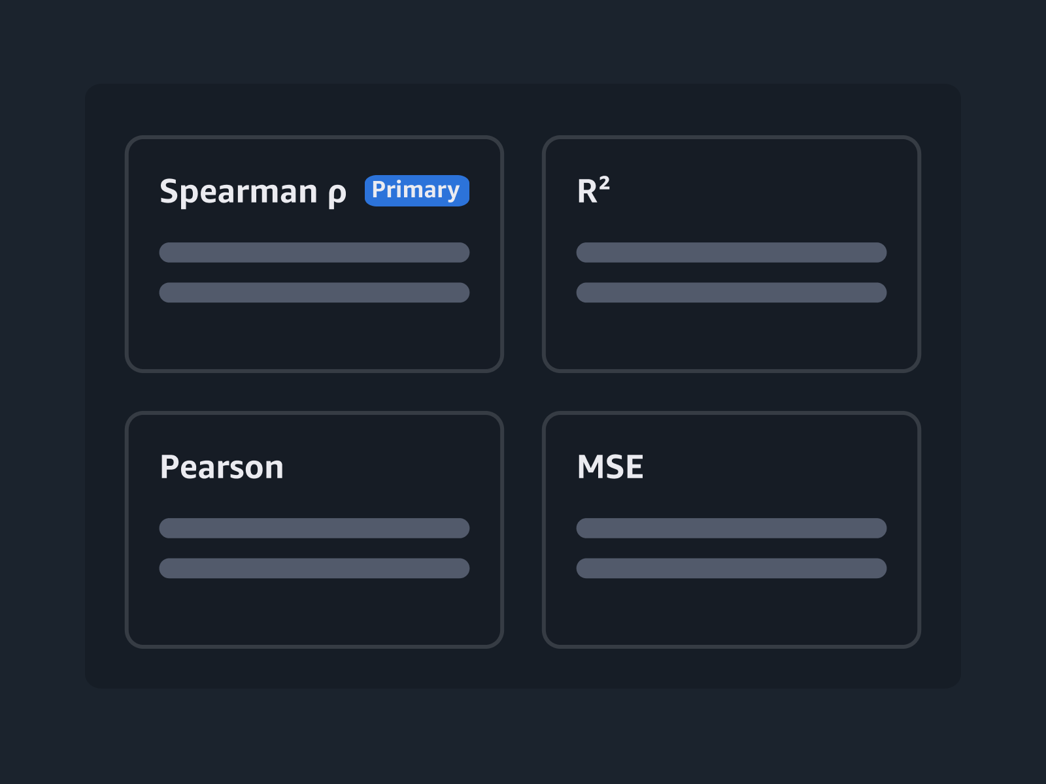The height and width of the screenshot is (784, 1046).
Task: Click the second placeholder bar under MSE
Action: (x=732, y=568)
